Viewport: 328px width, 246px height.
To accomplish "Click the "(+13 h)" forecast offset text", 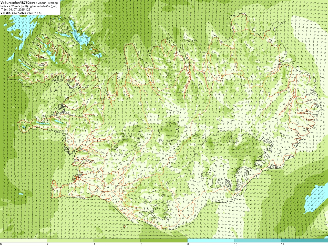I will (x=37, y=13).
